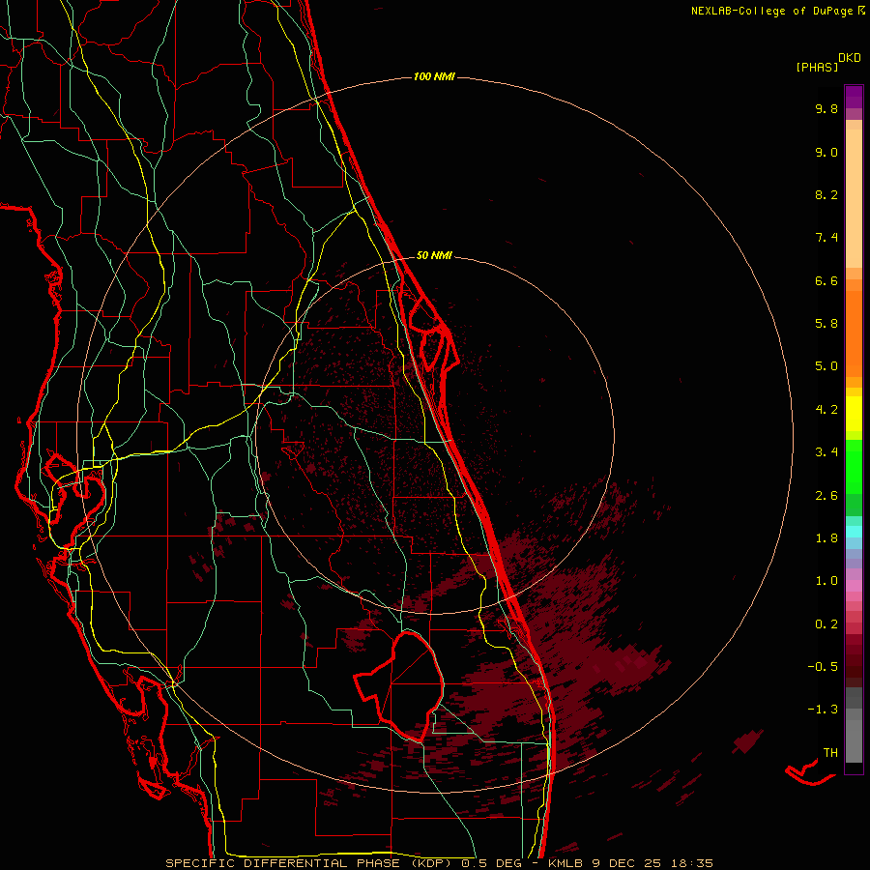Click the SPECIFIC DIFFERENTIAL PHASE (KDP) title text
This screenshot has width=870, height=870.
pos(308,863)
